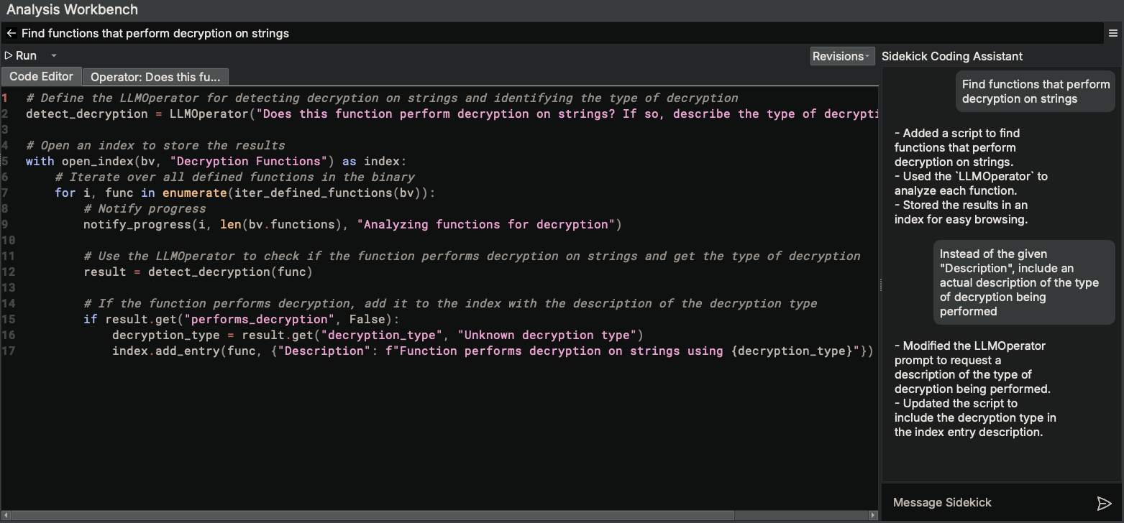Viewport: 1124px width, 523px height.
Task: Open the hamburger menu at top right
Action: [x=1113, y=33]
